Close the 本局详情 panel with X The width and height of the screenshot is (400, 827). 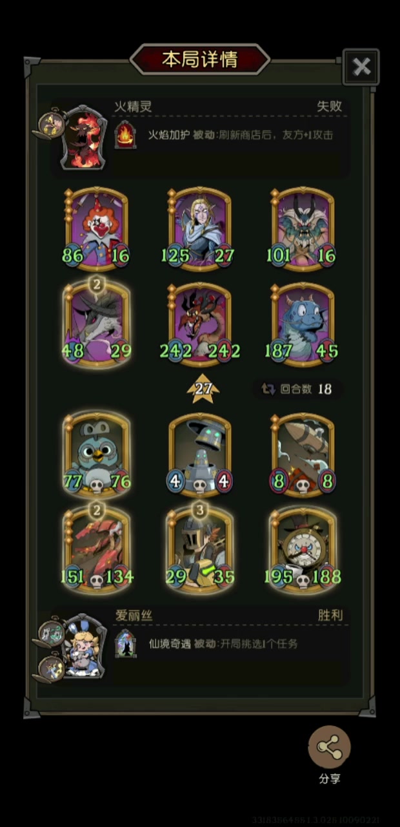(x=361, y=67)
